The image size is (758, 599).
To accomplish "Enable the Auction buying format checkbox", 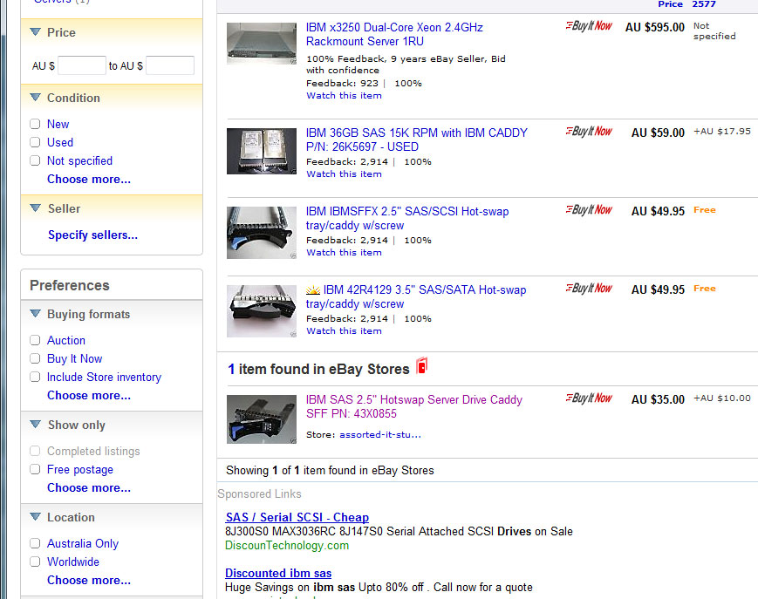I will (35, 341).
